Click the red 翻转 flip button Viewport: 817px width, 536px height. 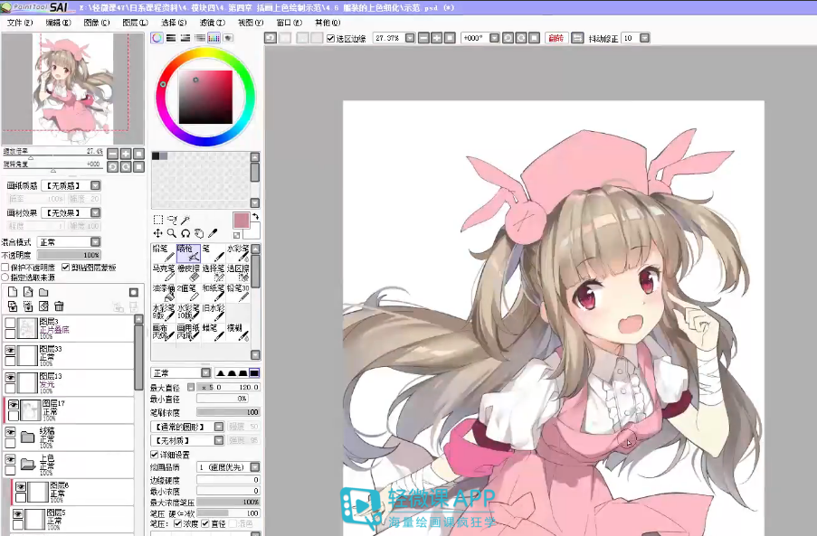tap(556, 38)
